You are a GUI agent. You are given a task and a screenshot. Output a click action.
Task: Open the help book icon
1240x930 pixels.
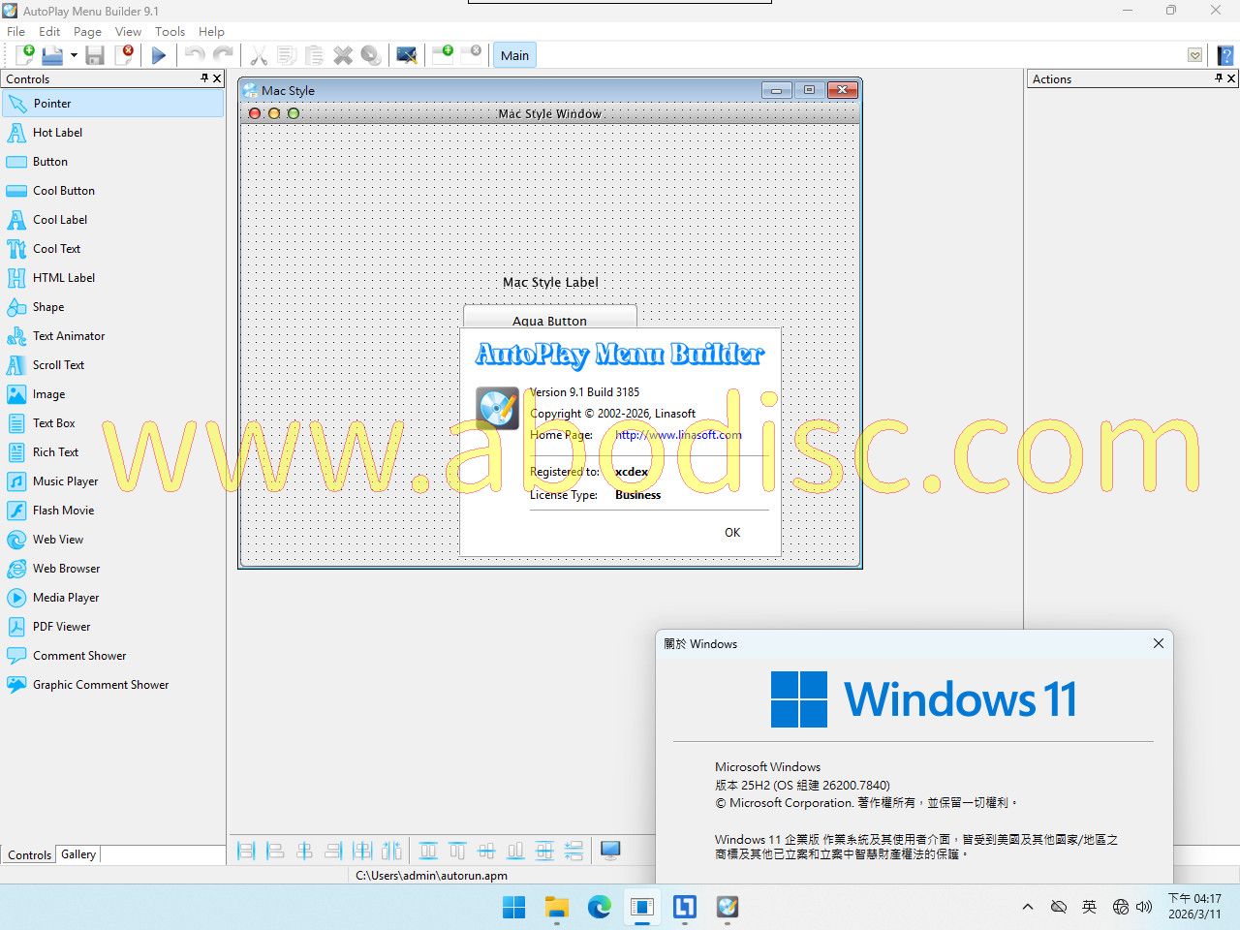point(1225,55)
